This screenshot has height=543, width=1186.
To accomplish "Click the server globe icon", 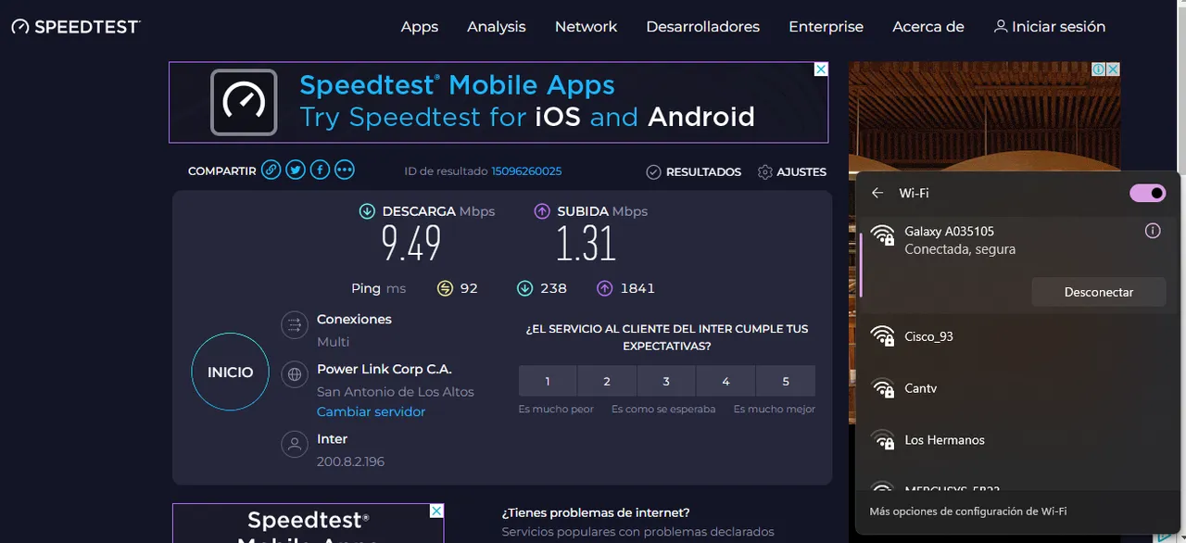I will (295, 375).
